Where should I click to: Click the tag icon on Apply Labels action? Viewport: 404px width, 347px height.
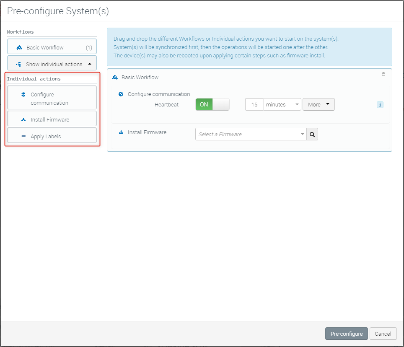[23, 136]
